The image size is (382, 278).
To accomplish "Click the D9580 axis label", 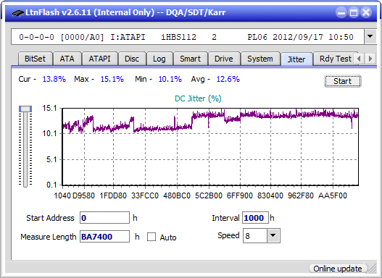I will (83, 195).
